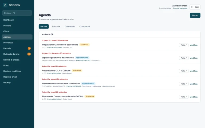Screen dimensions: 205x128
Task: Click Modifica for Risposta del Catasto
Action: (194, 97)
